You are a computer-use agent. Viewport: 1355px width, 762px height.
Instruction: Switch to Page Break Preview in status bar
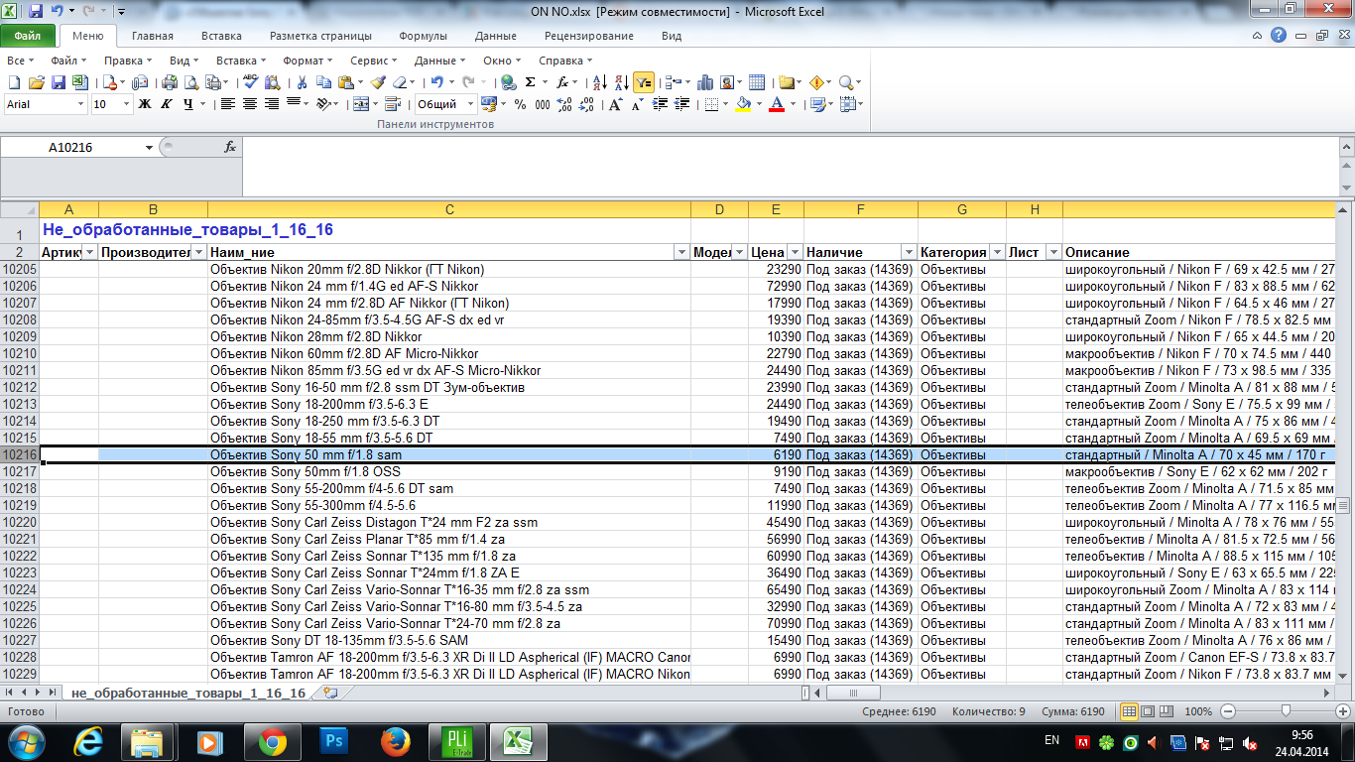[x=1169, y=711]
